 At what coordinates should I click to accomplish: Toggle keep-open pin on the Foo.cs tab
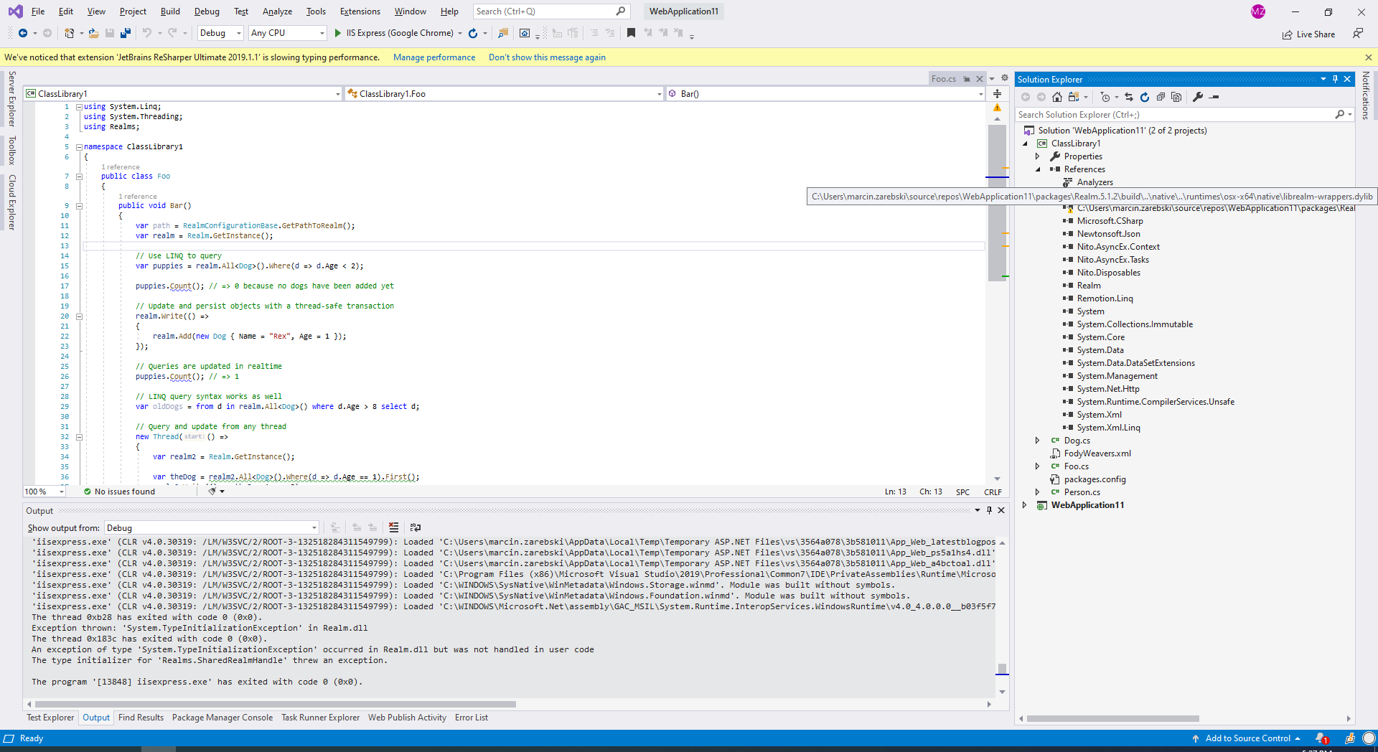click(967, 79)
